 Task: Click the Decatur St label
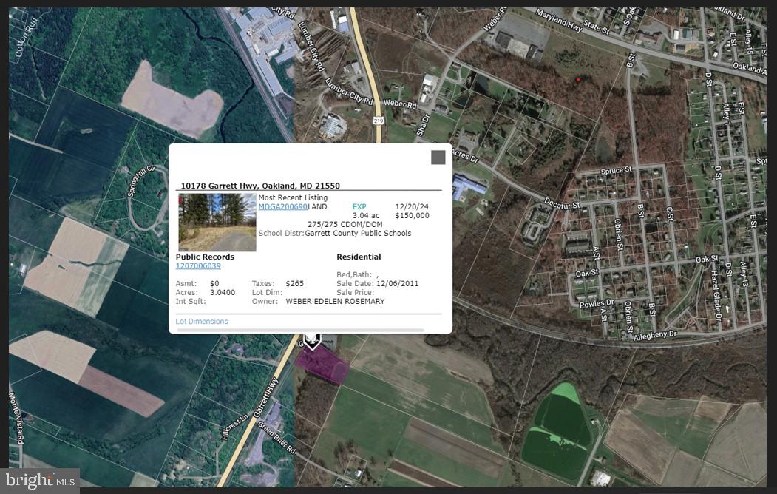(562, 203)
